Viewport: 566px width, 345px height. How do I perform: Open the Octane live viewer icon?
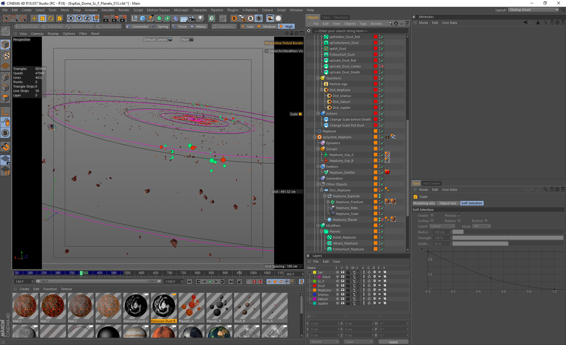pos(270,18)
